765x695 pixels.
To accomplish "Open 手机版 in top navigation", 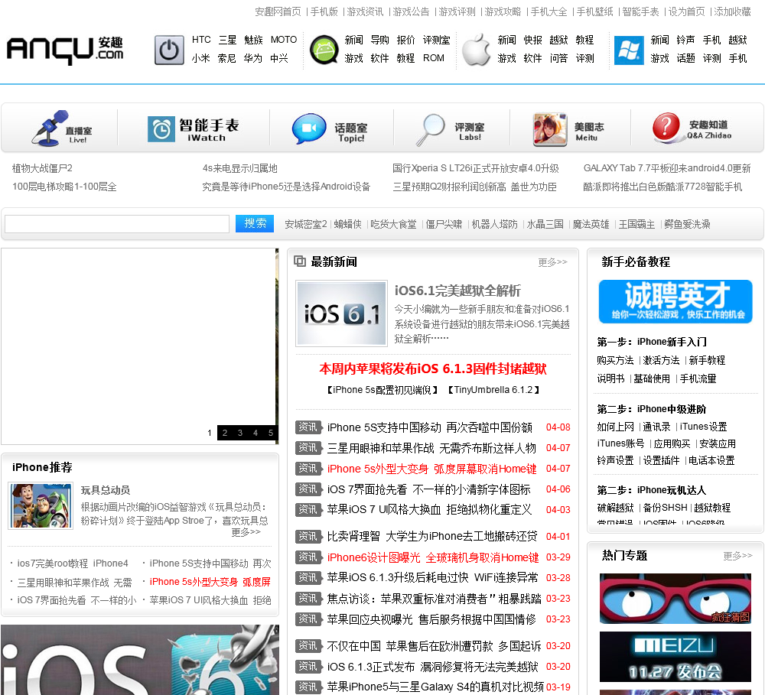I will 324,11.
